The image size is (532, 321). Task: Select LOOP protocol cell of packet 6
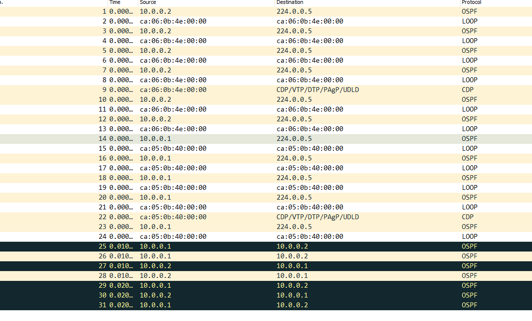pyautogui.click(x=470, y=61)
